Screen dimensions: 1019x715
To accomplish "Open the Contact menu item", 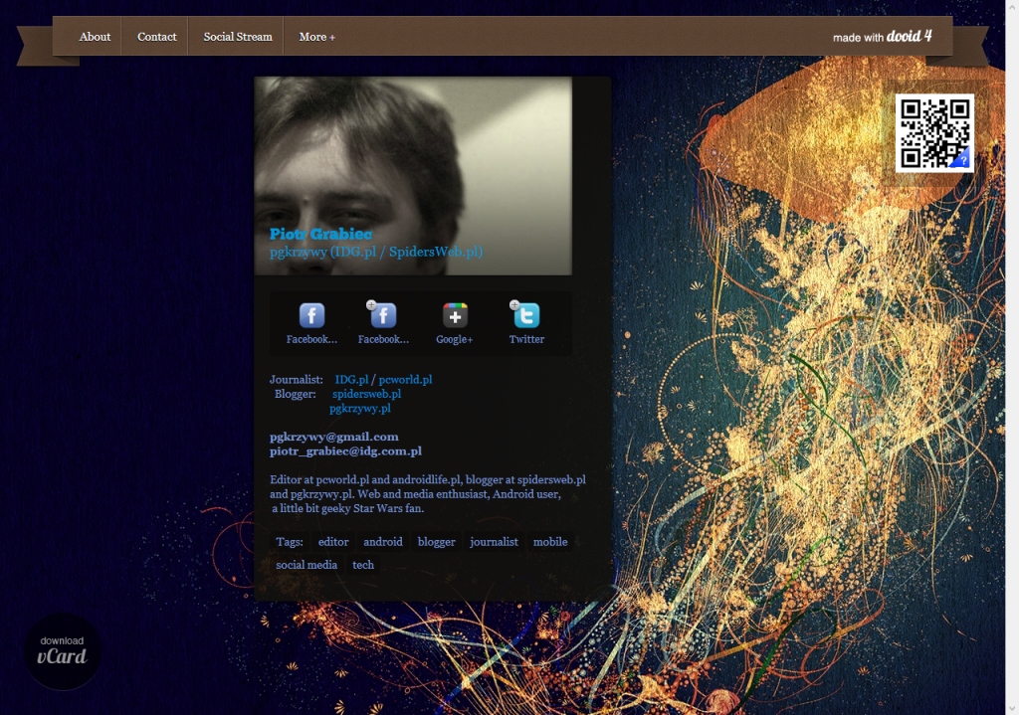I will [156, 37].
